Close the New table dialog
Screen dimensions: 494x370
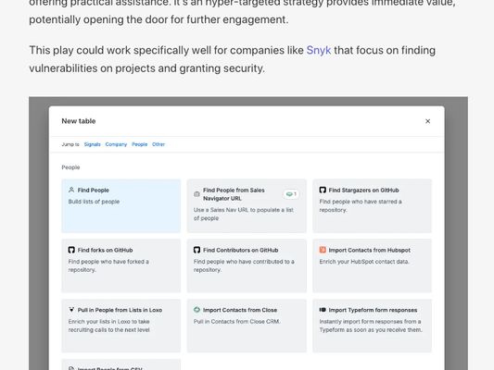tap(427, 121)
